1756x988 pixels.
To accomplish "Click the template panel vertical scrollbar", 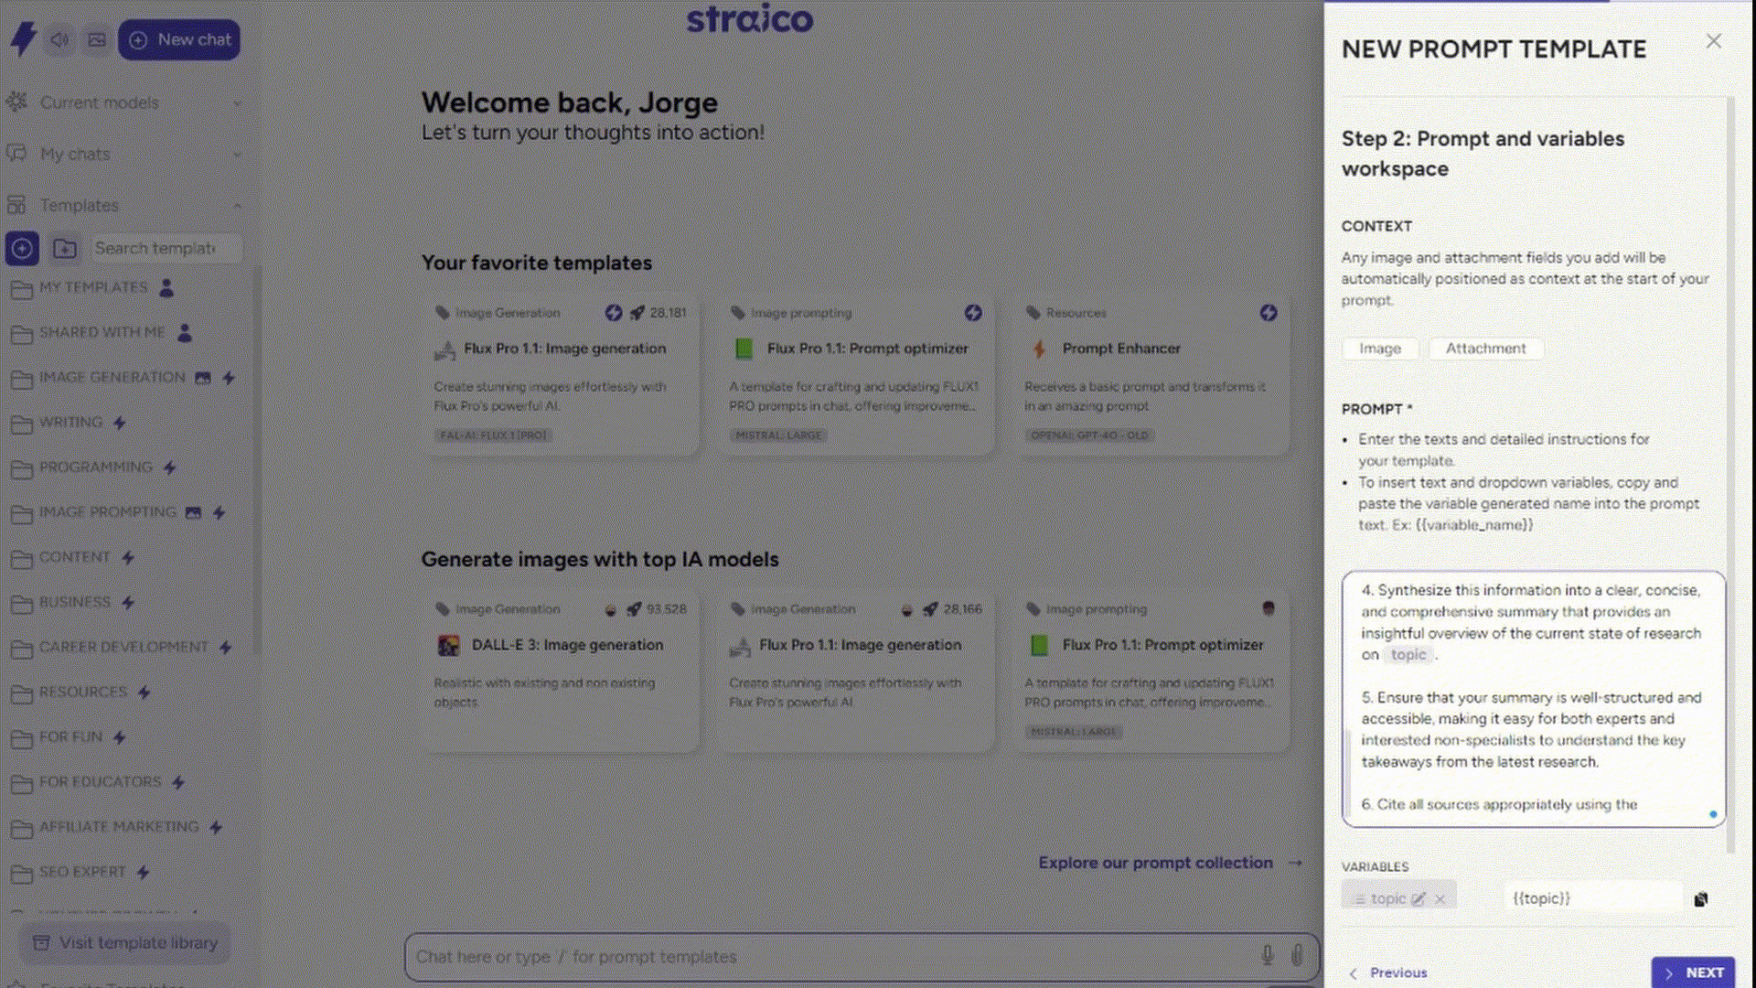I will (x=1730, y=474).
